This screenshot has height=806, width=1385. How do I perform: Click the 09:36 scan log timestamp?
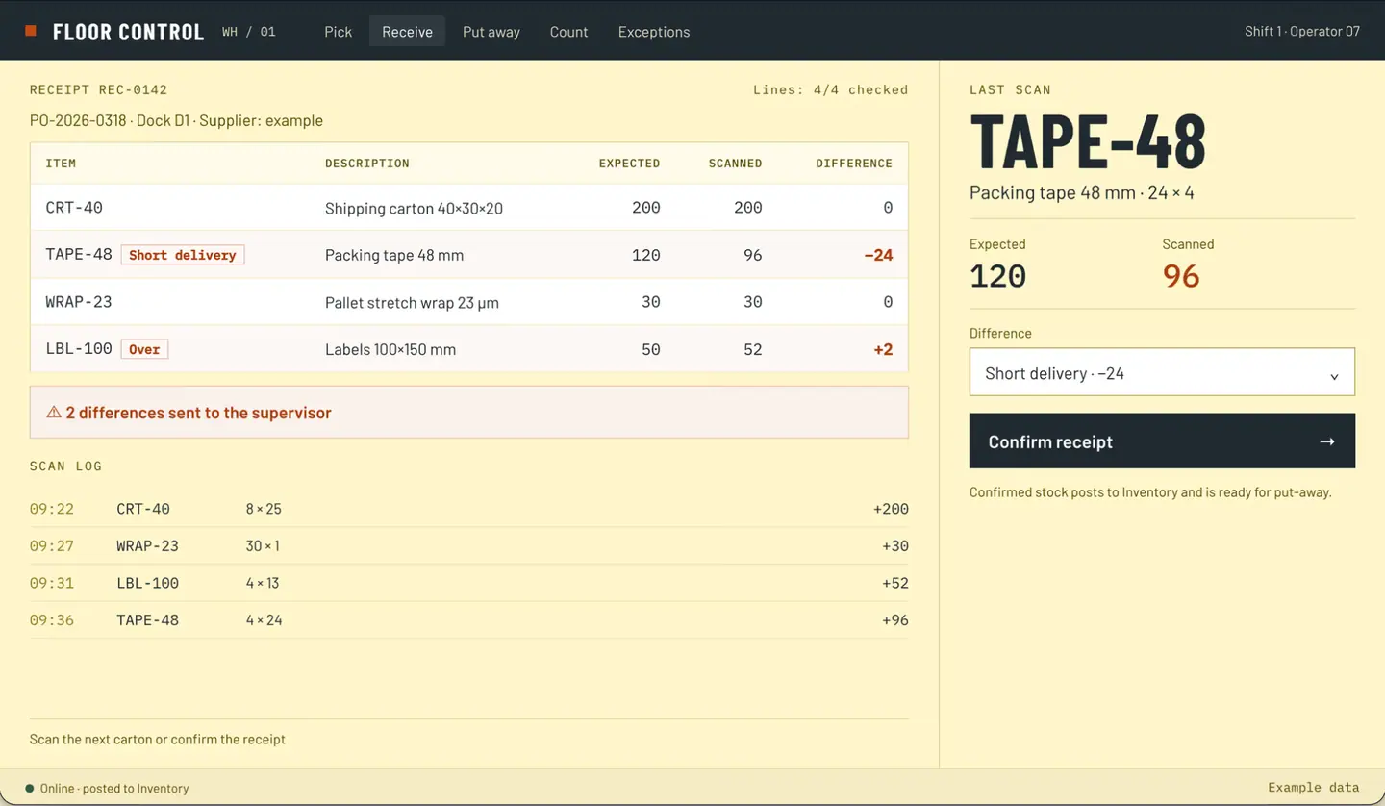click(52, 620)
